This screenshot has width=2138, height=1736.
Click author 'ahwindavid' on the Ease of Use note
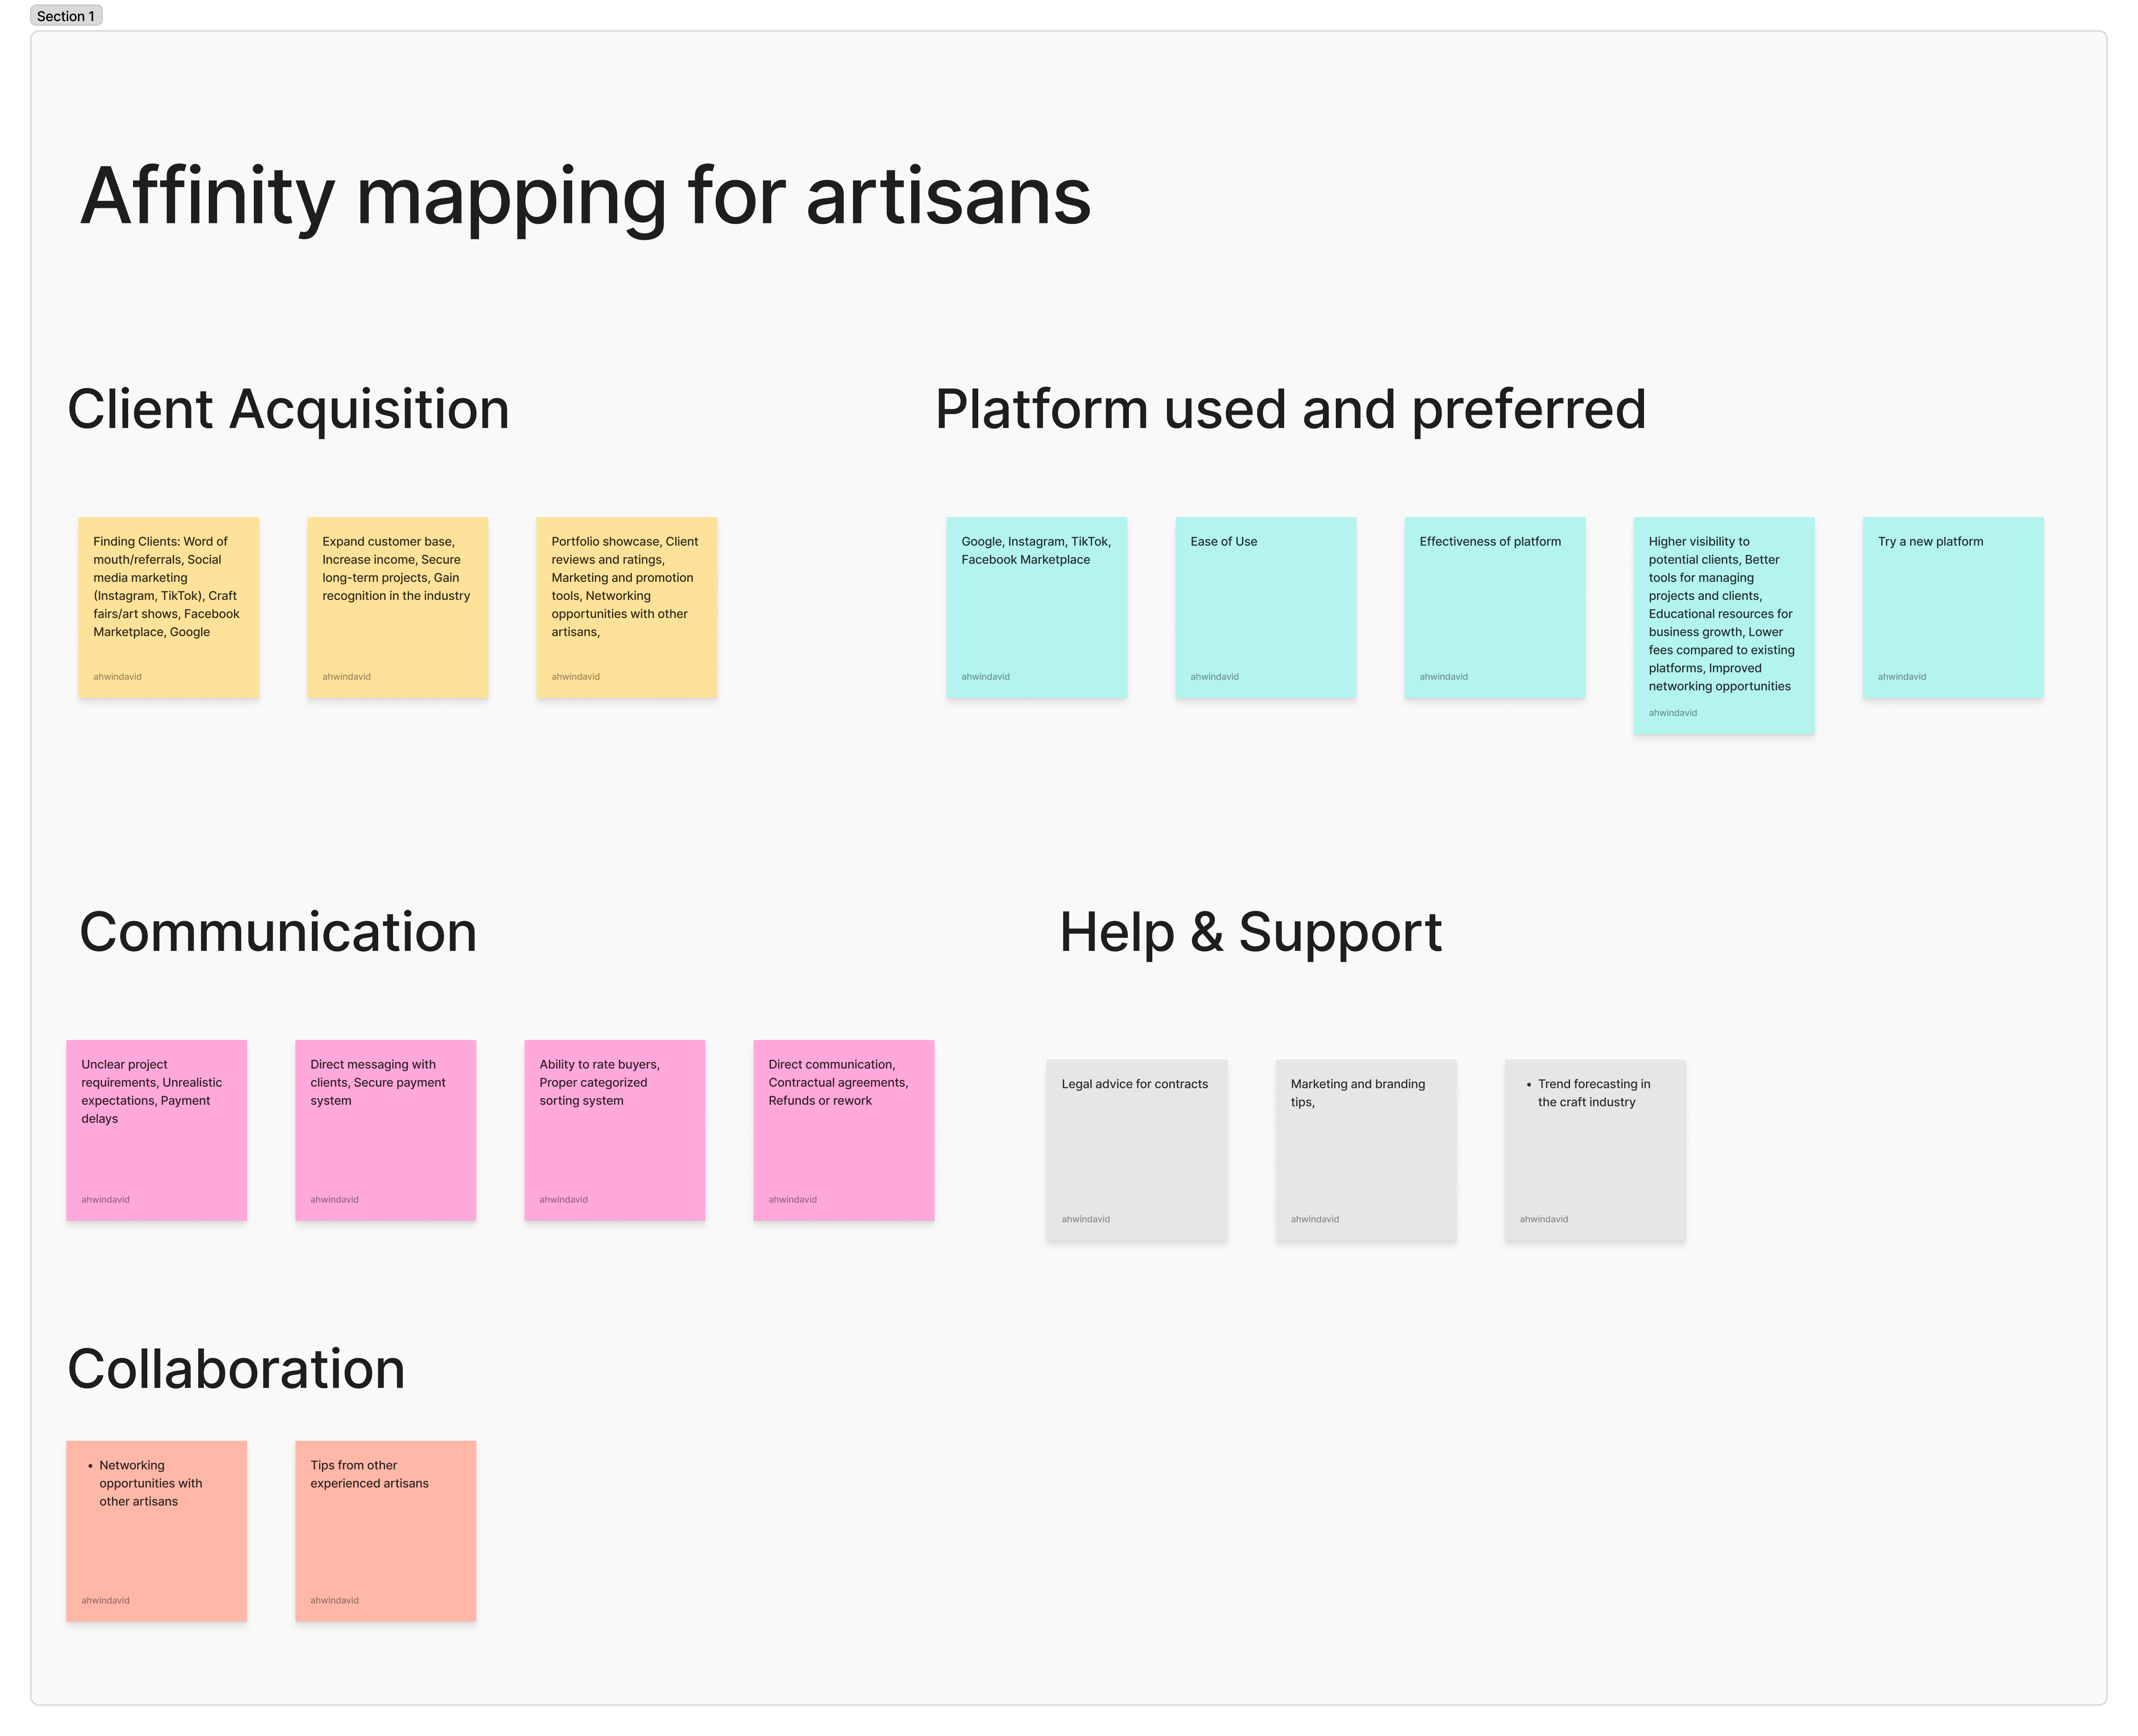coord(1214,677)
